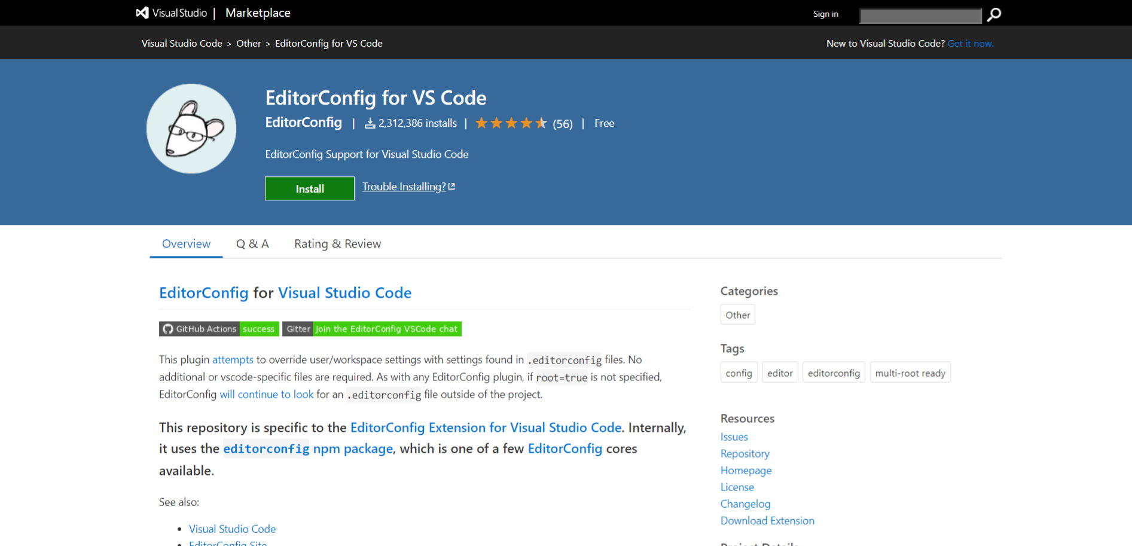This screenshot has height=546, width=1132.
Task: Click the 2,312,386 installs text
Action: [417, 123]
